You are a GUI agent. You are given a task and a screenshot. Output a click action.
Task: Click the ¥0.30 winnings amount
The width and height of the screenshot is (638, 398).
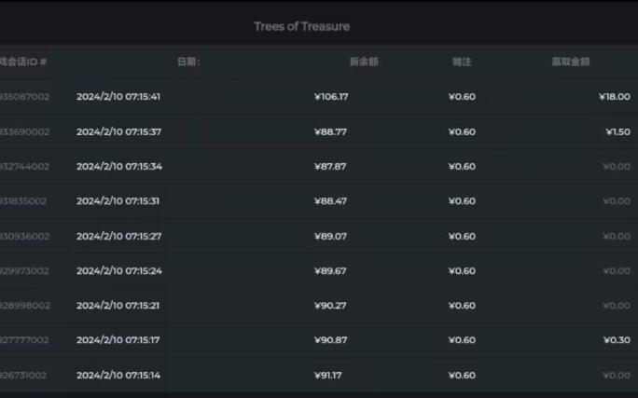617,340
